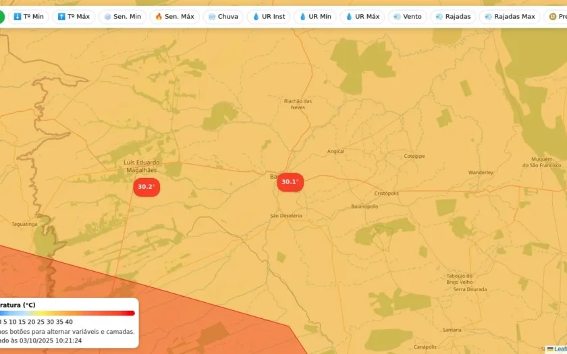Click the temperature color gradient legend bar
Viewport: 567px width, 354px height.
point(67,313)
